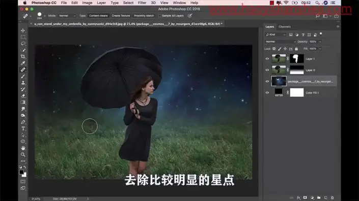Filter layers by shape layers
Screen dimensions: 359x201
click(x=309, y=35)
